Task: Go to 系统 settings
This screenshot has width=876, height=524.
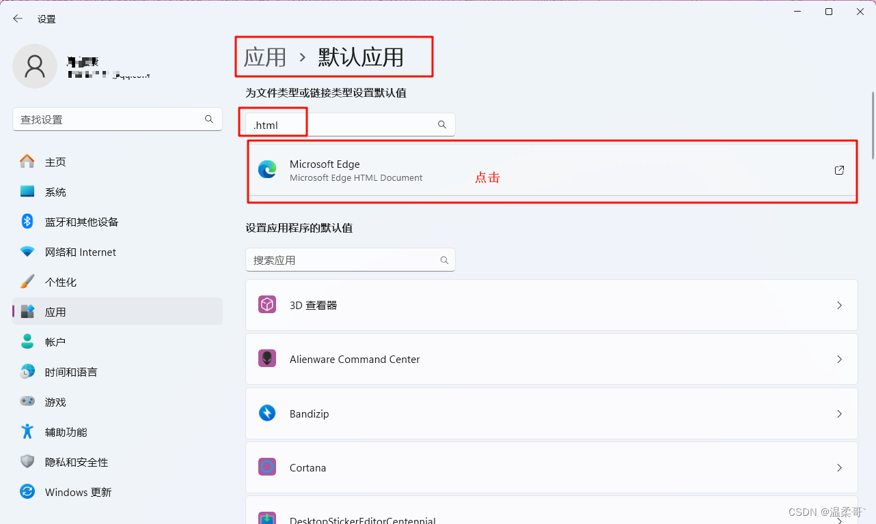Action: click(x=118, y=192)
